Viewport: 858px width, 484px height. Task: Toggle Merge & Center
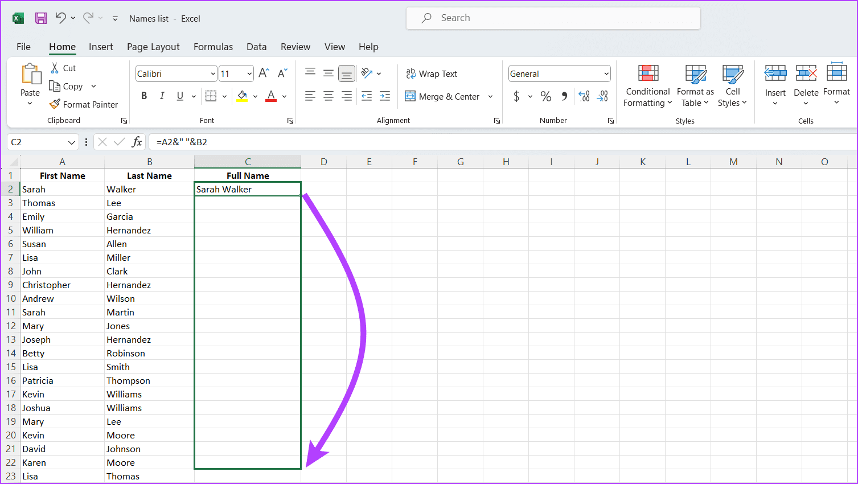pos(442,96)
